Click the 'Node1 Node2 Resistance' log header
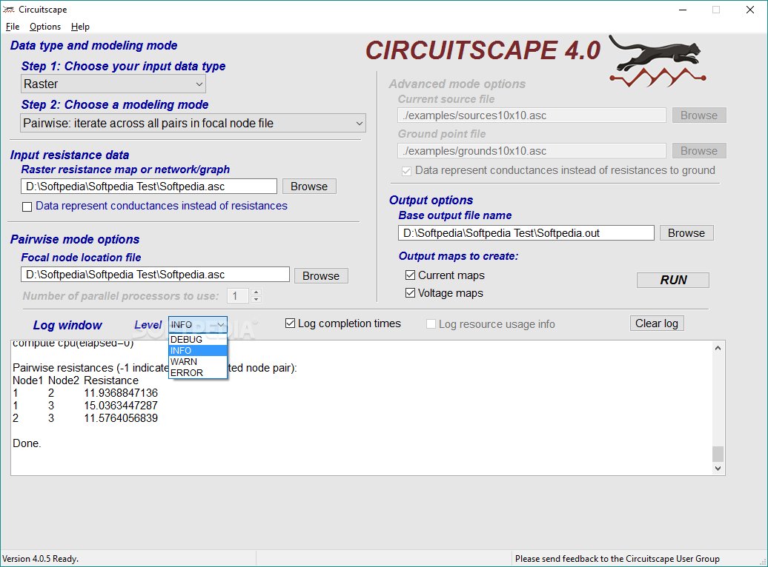The height and width of the screenshot is (567, 768). [76, 380]
